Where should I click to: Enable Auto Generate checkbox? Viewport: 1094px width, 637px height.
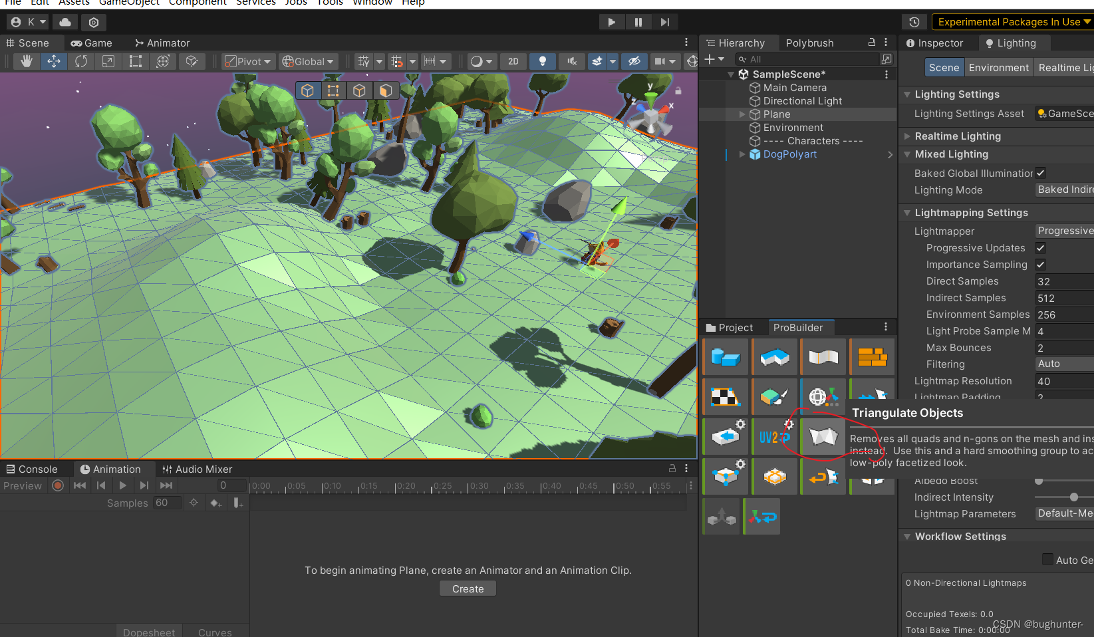(x=1047, y=560)
